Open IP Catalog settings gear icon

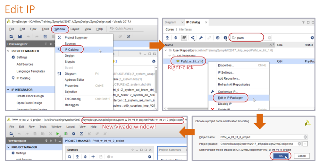point(312,38)
